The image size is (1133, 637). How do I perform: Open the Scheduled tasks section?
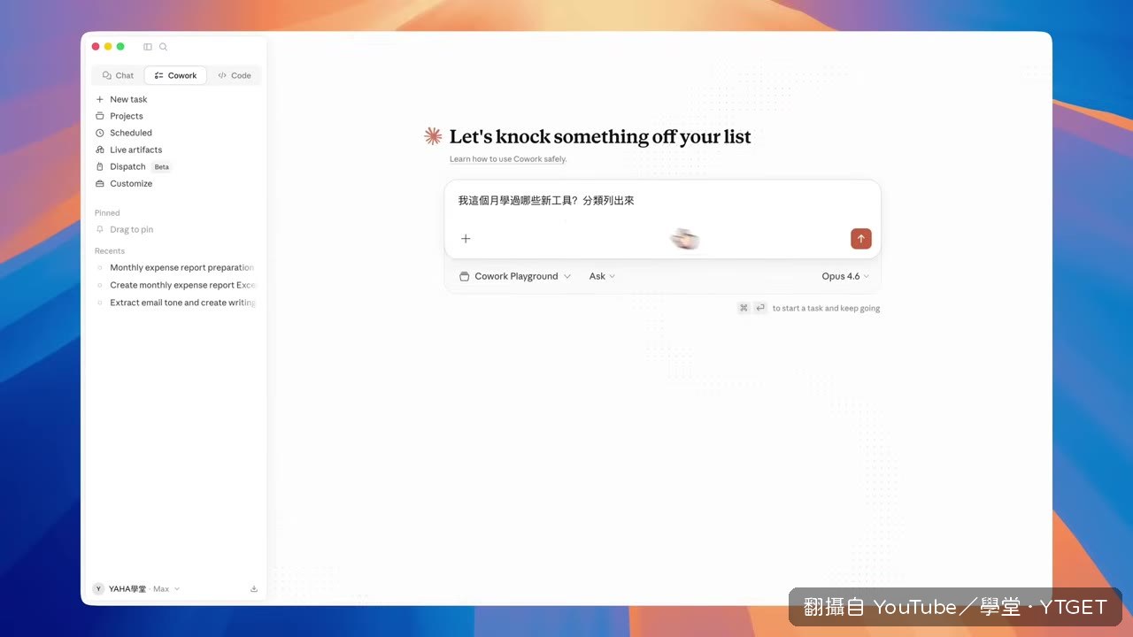[123, 133]
